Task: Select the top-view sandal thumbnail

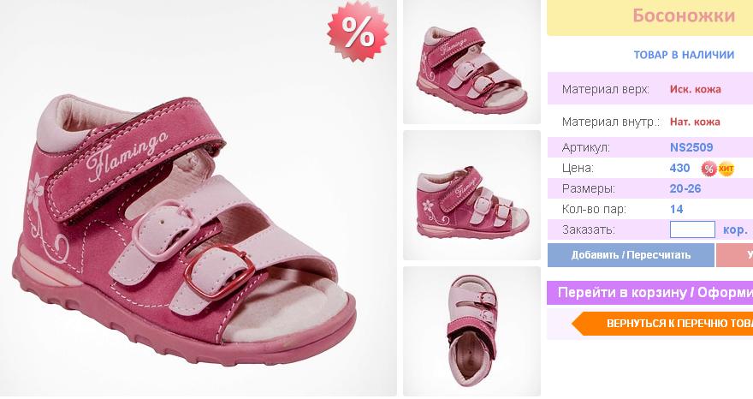Action: tap(471, 331)
